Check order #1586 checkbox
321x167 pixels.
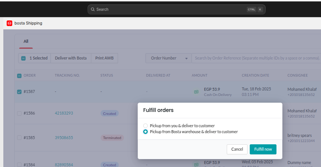(x=19, y=113)
